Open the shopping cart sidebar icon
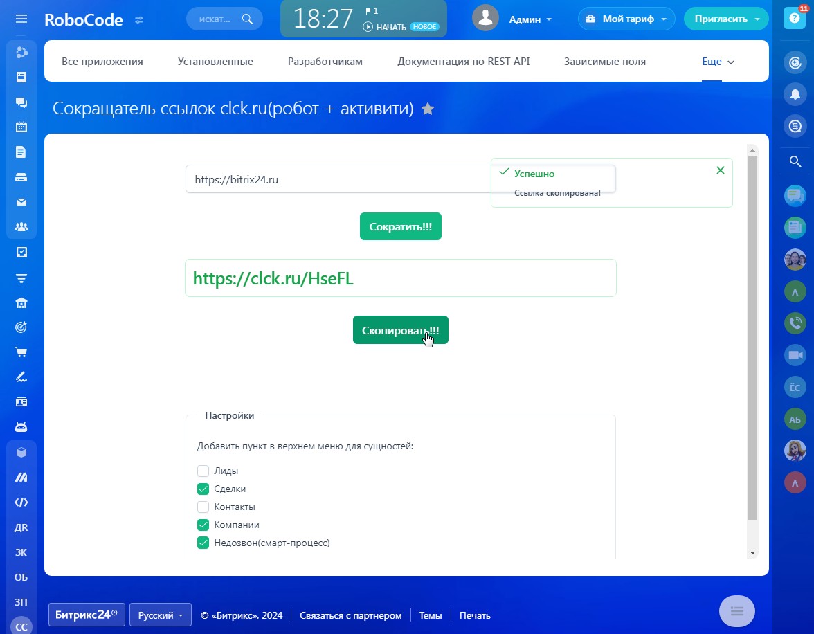 pyautogui.click(x=21, y=352)
